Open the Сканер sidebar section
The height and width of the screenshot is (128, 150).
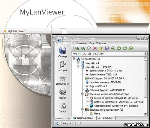pos(62,52)
